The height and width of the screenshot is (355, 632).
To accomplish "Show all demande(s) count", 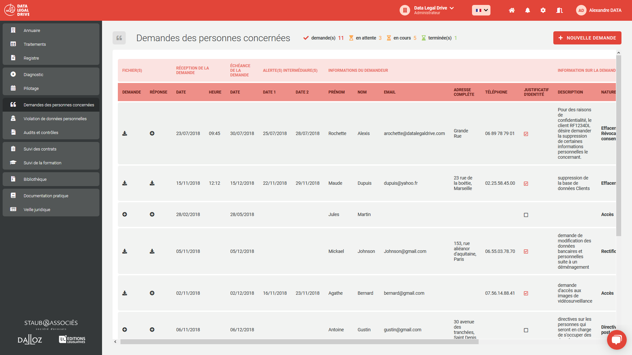I will (x=324, y=38).
